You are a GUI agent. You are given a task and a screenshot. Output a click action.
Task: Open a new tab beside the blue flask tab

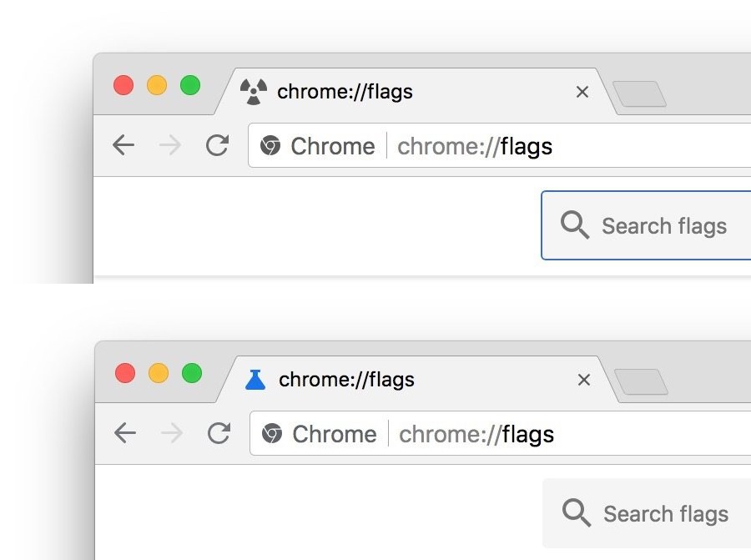pyautogui.click(x=641, y=382)
